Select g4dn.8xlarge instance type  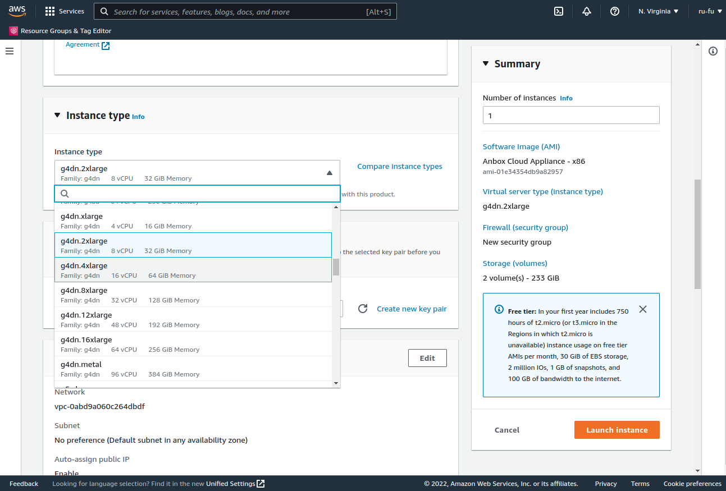(x=193, y=295)
